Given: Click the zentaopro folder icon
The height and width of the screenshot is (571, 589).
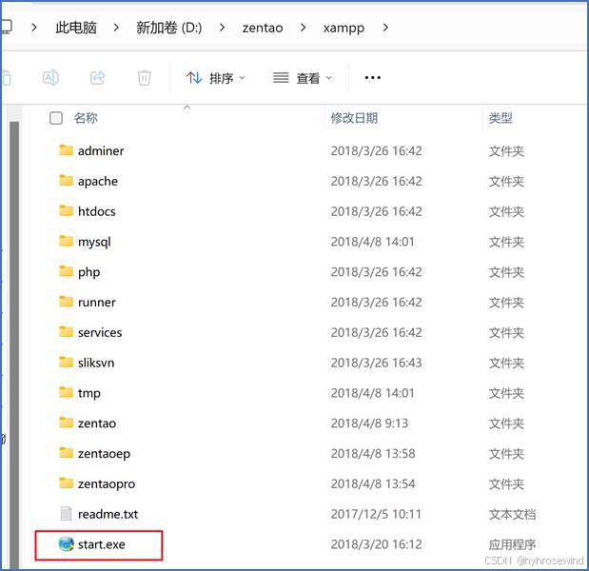Looking at the screenshot, I should [66, 483].
